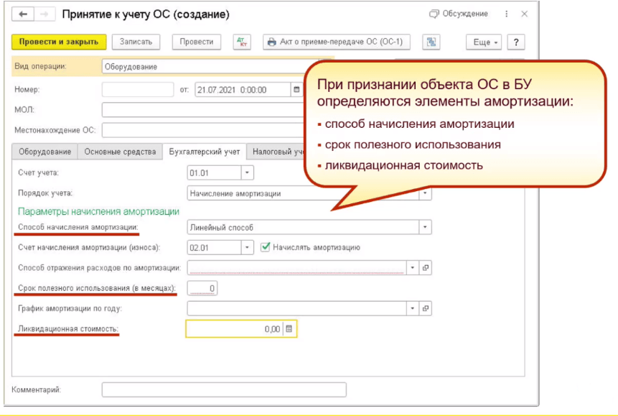Image resolution: width=618 pixels, height=416 pixels.
Task: Click the Срок полезного использования field
Action: 202,288
